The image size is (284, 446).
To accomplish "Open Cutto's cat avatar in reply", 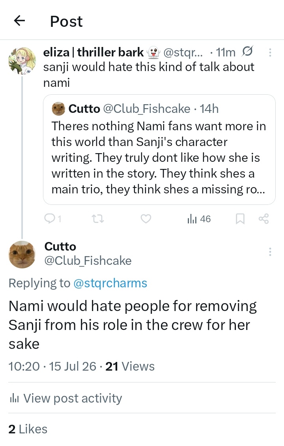I will tap(22, 255).
